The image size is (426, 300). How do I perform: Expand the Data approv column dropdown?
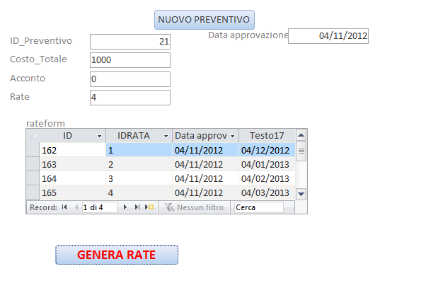[x=232, y=136]
